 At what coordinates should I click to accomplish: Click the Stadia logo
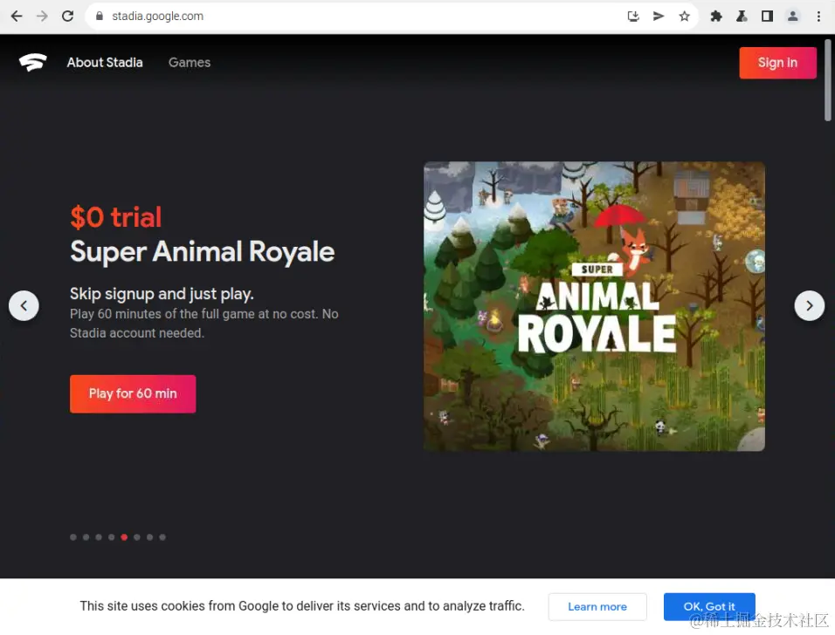click(33, 62)
